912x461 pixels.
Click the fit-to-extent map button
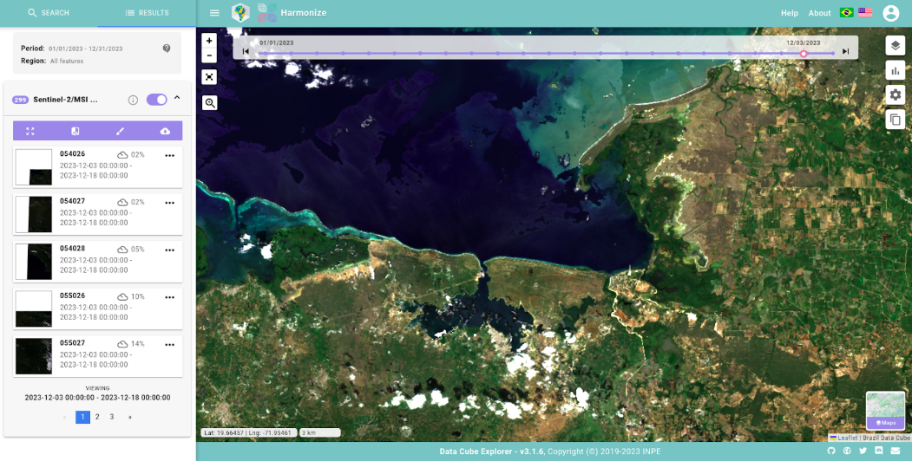tap(209, 76)
